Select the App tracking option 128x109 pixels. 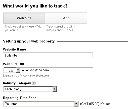coord(66,18)
